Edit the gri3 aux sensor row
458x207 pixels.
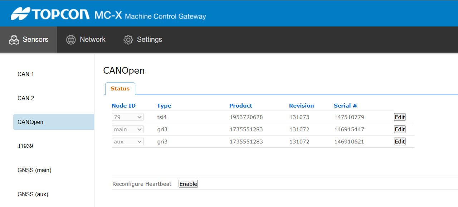399,142
